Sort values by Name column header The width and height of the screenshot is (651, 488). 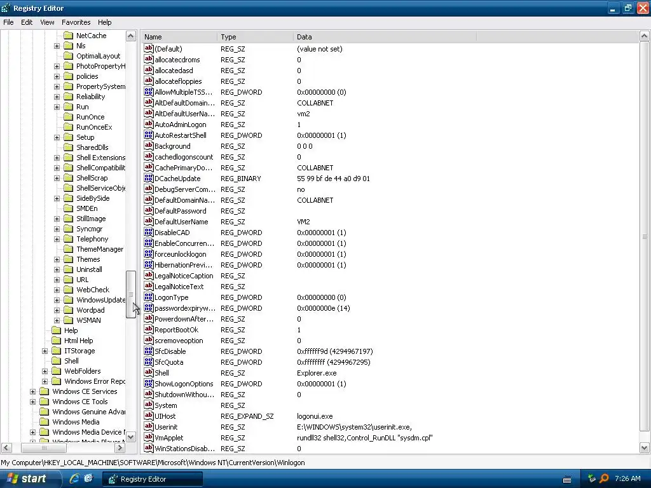click(x=179, y=37)
